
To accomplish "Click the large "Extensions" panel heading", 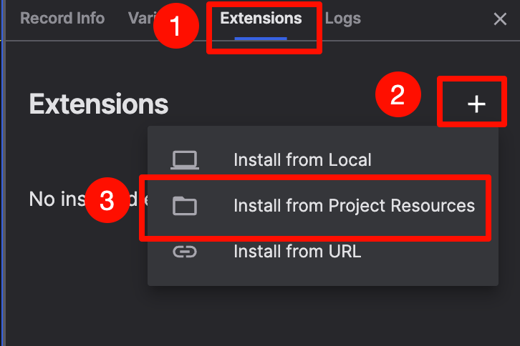I will 99,104.
